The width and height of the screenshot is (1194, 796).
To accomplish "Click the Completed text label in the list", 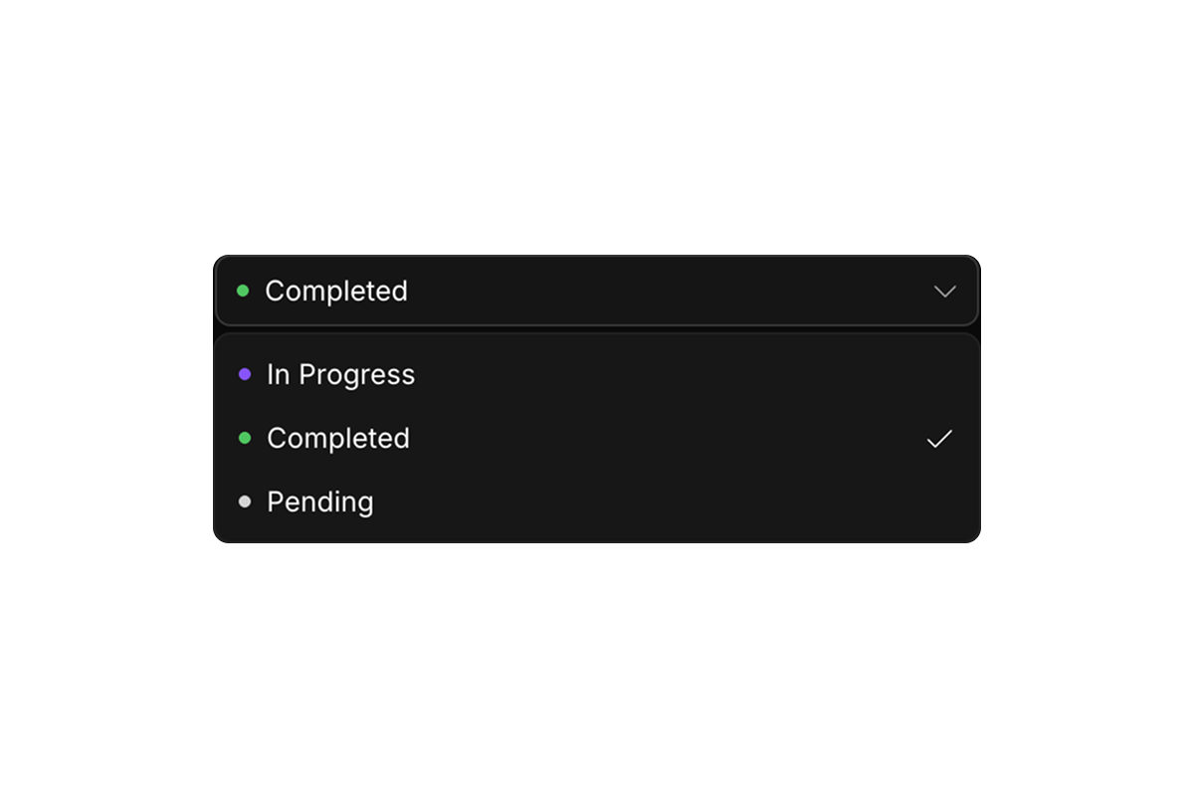I will [x=338, y=438].
